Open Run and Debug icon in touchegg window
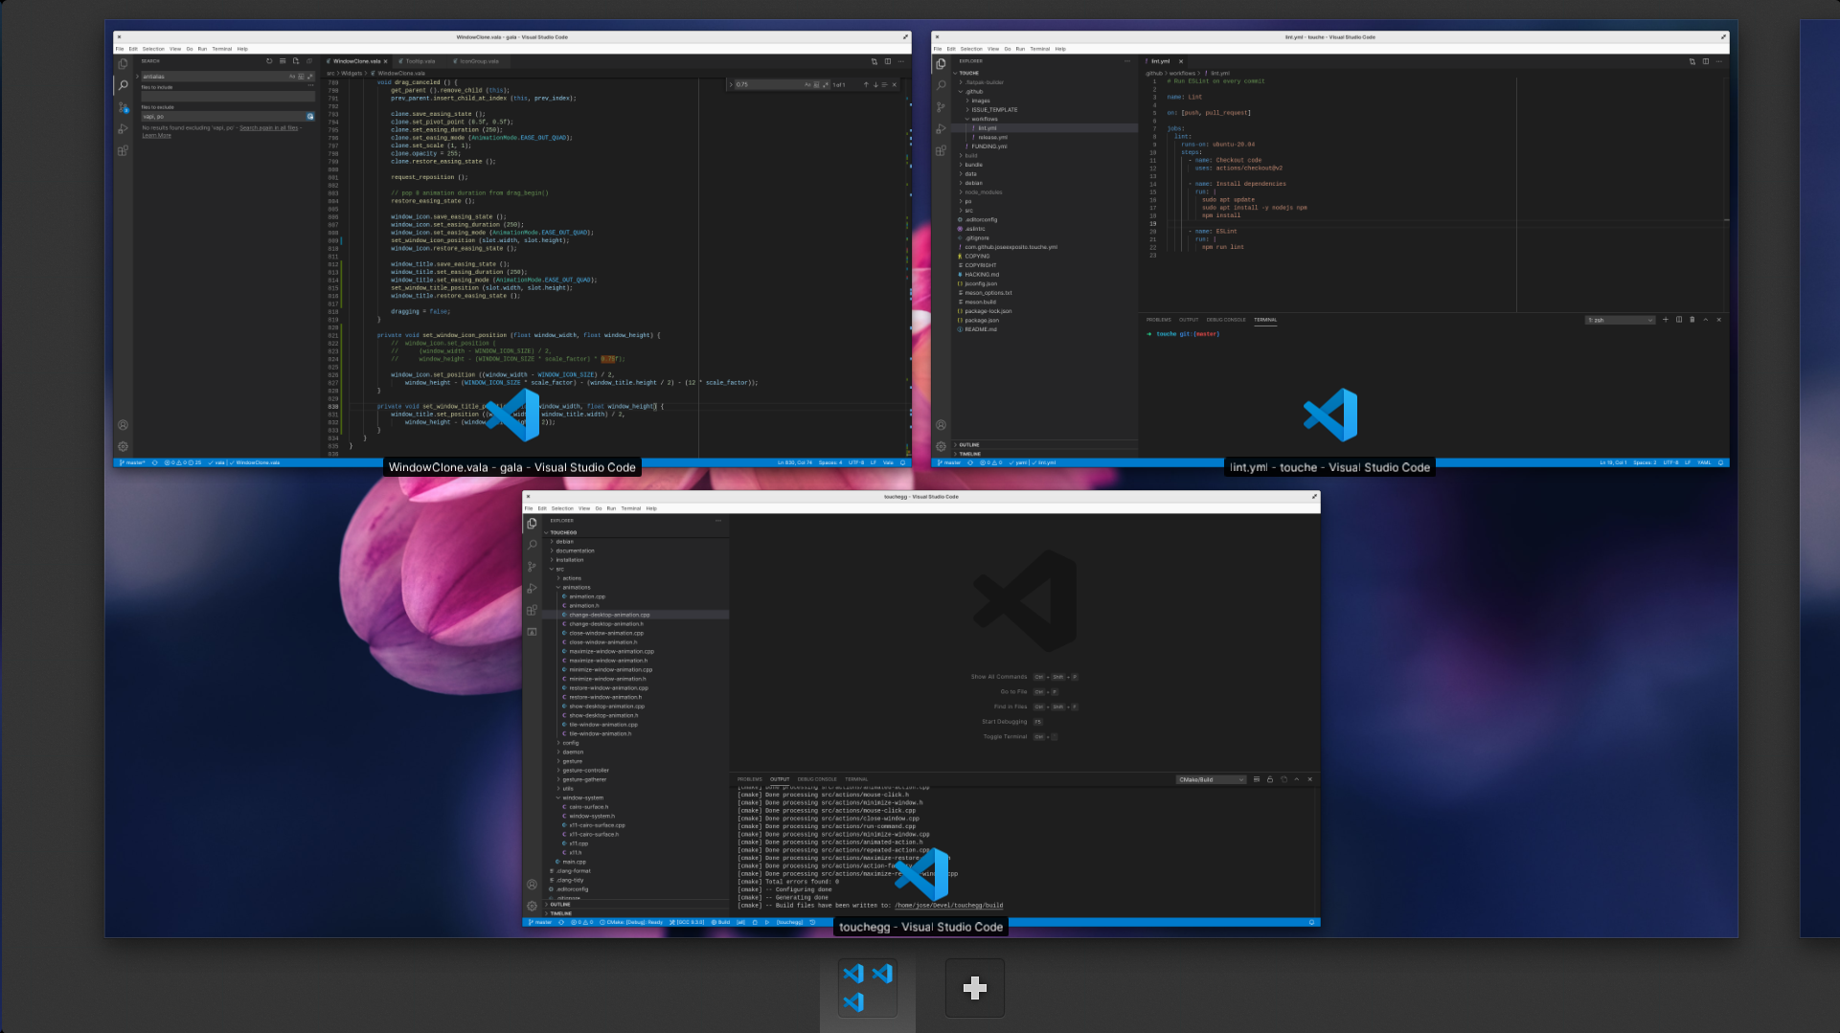Screen dimensions: 1840x1033 [x=532, y=588]
